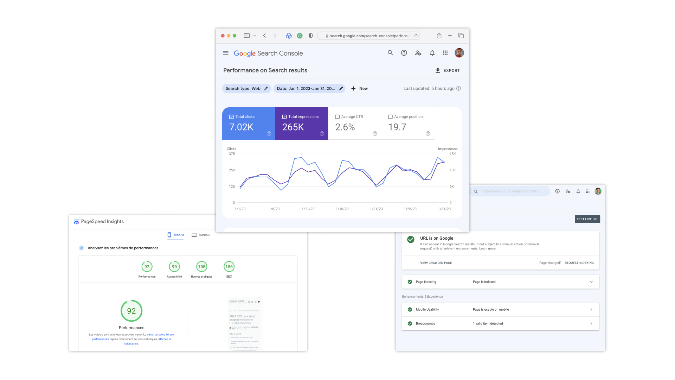Click the Test Live URL button
This screenshot has height=380, width=675.
(586, 218)
